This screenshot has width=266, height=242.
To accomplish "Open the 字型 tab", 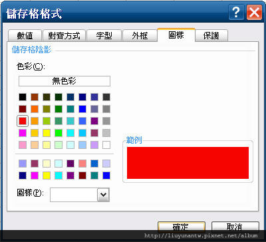I will click(104, 35).
